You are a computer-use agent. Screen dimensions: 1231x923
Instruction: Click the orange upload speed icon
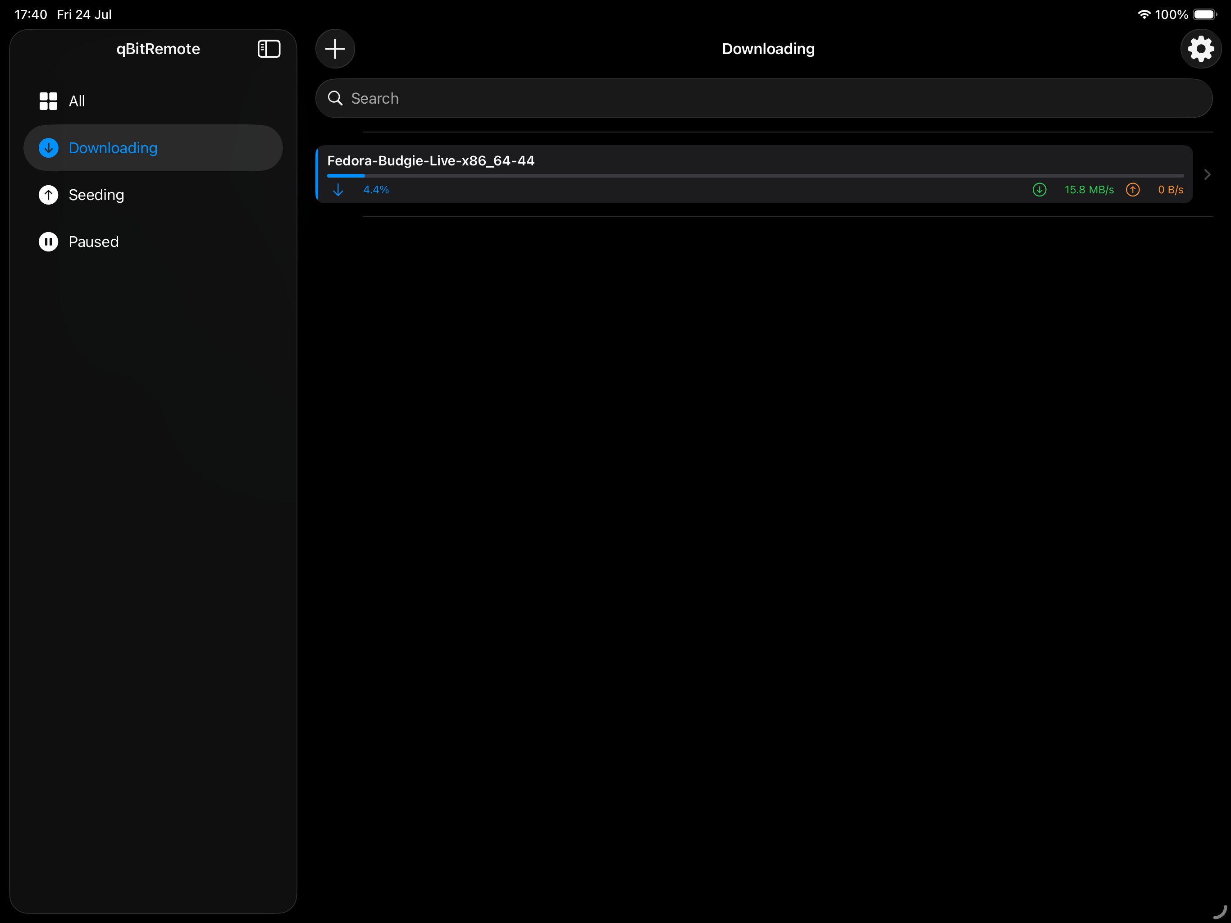click(1132, 190)
